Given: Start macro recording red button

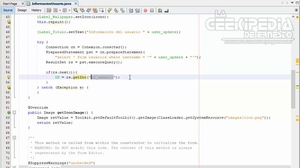Looking at the screenshot, I should click(145, 10).
